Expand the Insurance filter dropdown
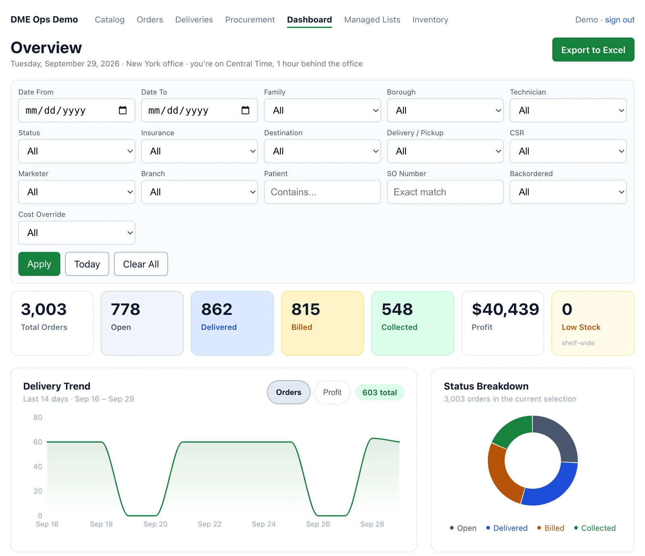Viewport: 645px width, 556px height. (x=200, y=151)
